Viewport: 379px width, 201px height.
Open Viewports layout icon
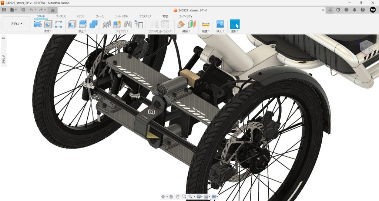click(x=215, y=197)
